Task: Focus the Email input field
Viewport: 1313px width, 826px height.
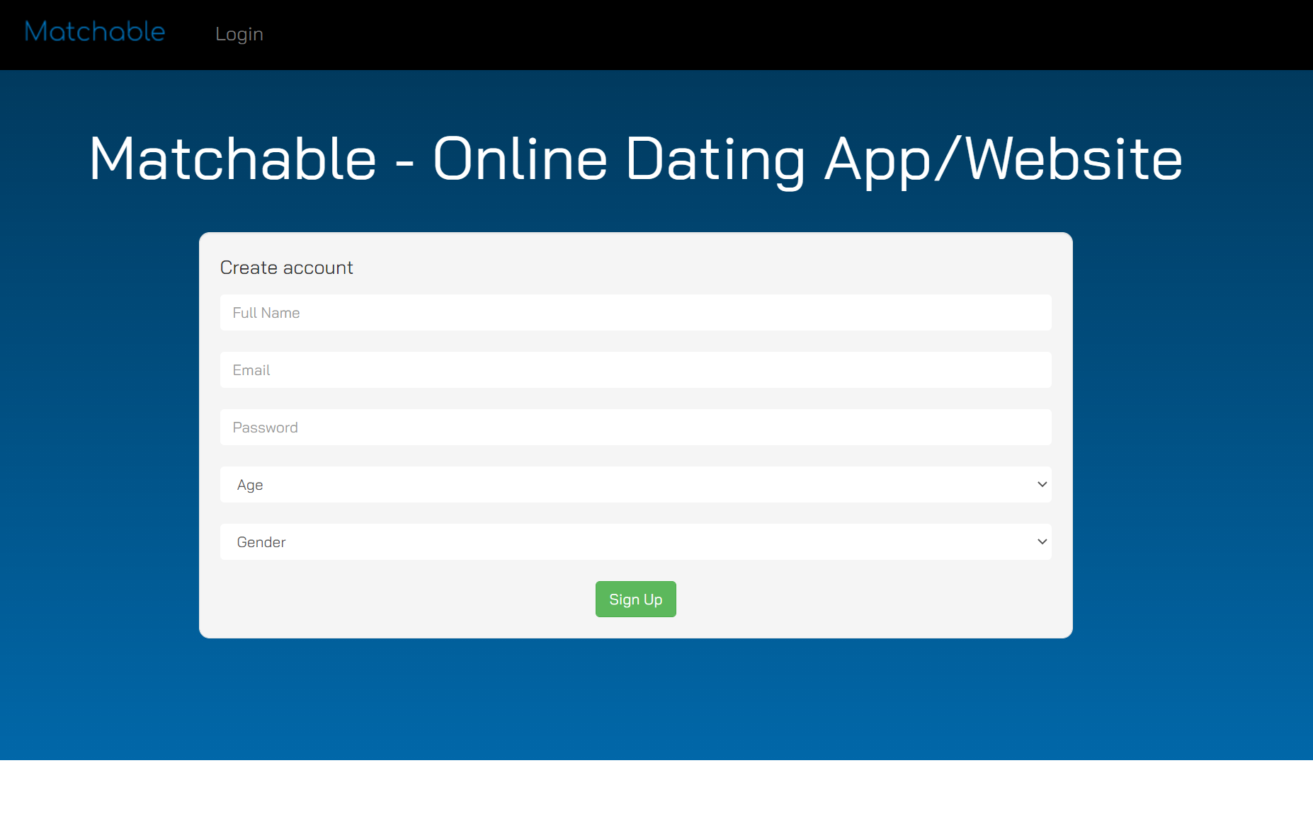Action: (635, 369)
